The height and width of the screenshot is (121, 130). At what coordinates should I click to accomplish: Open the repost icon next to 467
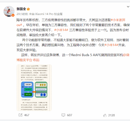tap(21, 115)
